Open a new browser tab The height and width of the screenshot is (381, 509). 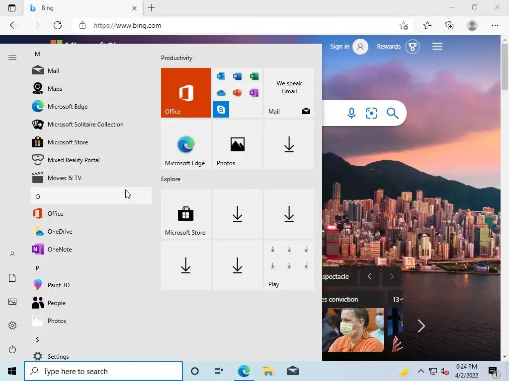coord(151,8)
